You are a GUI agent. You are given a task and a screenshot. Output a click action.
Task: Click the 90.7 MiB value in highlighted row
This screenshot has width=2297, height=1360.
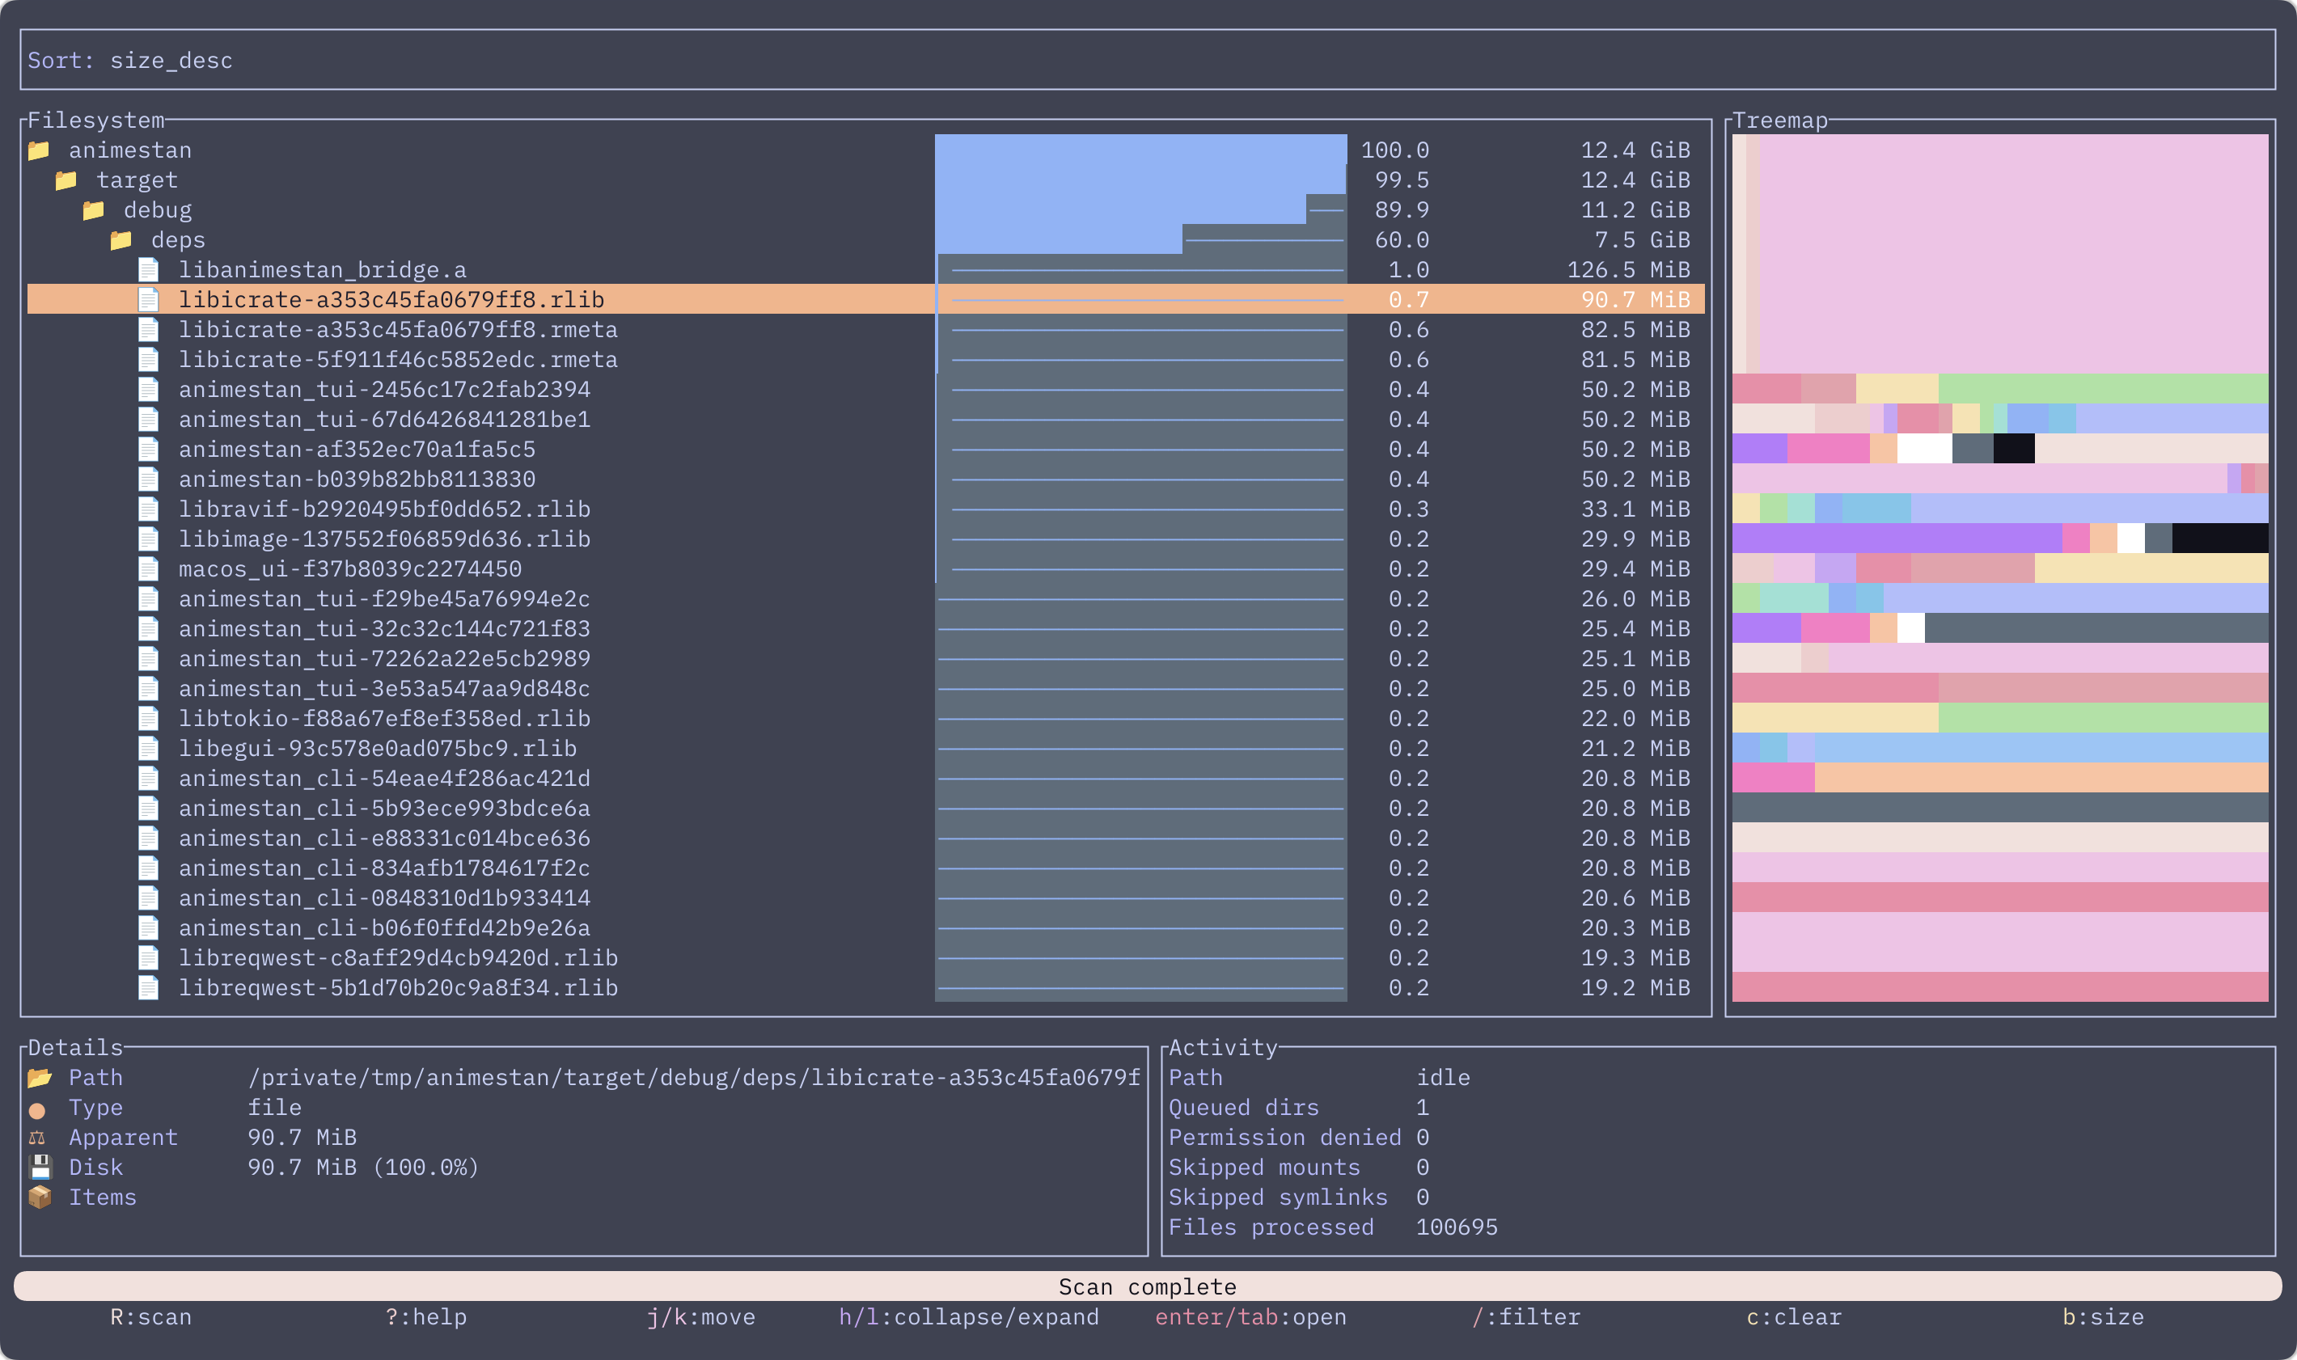(x=1636, y=300)
